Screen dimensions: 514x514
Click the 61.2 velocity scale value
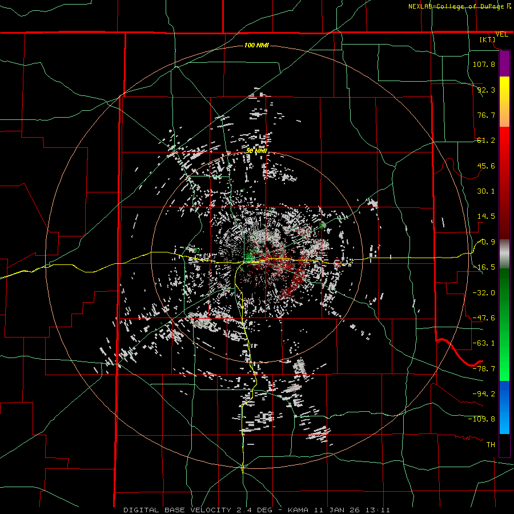coord(486,140)
